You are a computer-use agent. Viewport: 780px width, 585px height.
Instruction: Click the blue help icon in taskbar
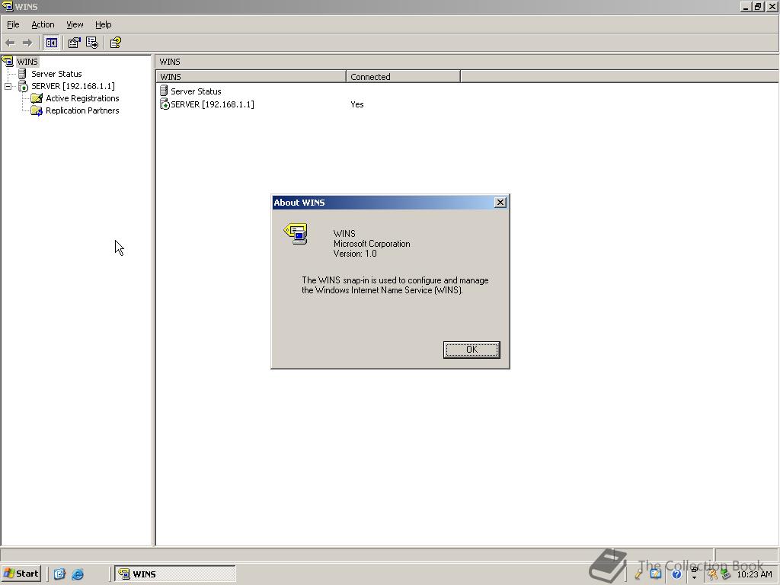676,574
